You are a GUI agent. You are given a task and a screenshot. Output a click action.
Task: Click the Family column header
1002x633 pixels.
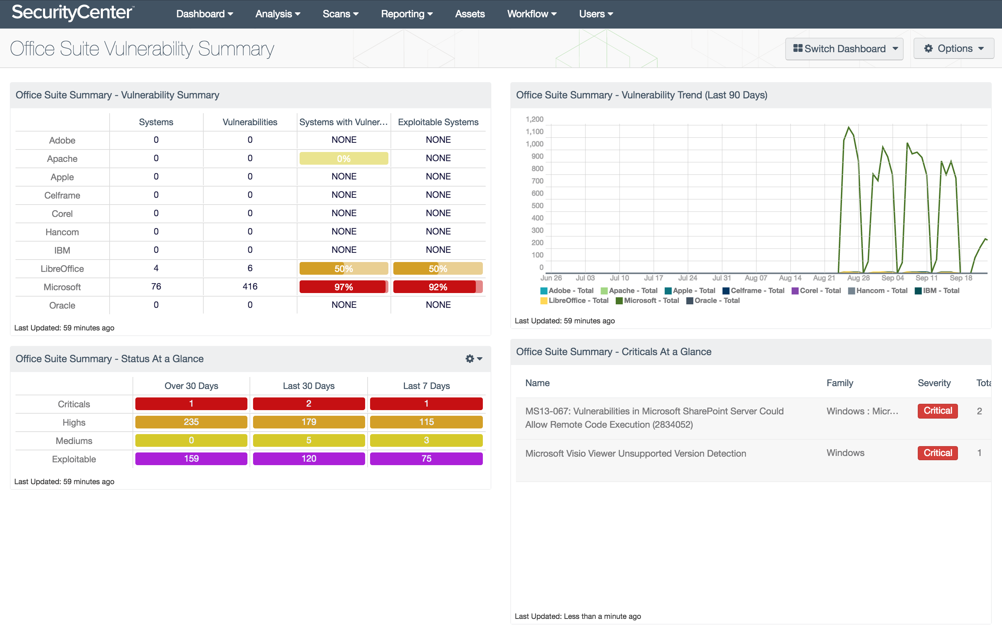840,383
